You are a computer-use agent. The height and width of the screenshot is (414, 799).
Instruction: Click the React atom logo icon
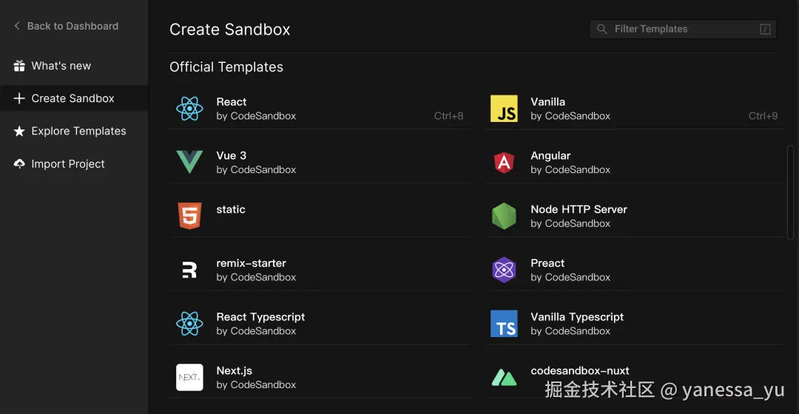click(189, 109)
